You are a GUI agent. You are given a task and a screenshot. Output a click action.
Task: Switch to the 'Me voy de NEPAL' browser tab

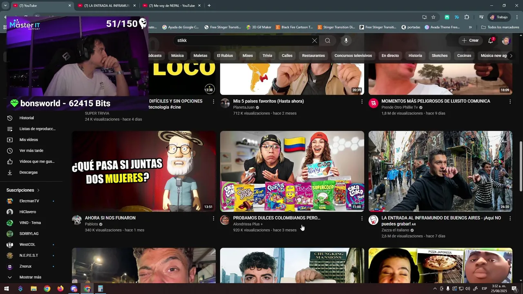pyautogui.click(x=172, y=6)
